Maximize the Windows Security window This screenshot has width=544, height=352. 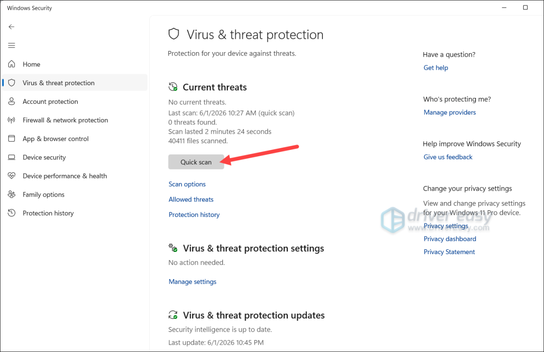coord(525,7)
